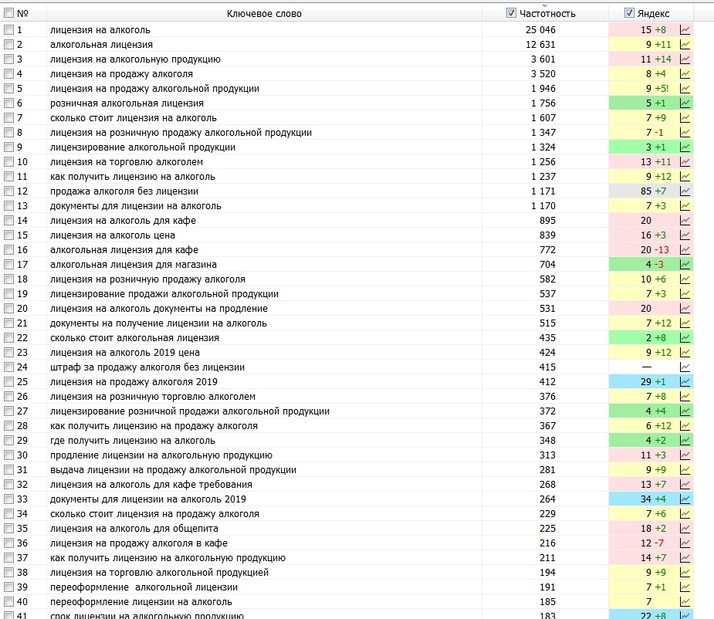This screenshot has width=714, height=619.
Task: Open chart for 'лицензия на продажу алкоголя 2019'
Action: (685, 382)
